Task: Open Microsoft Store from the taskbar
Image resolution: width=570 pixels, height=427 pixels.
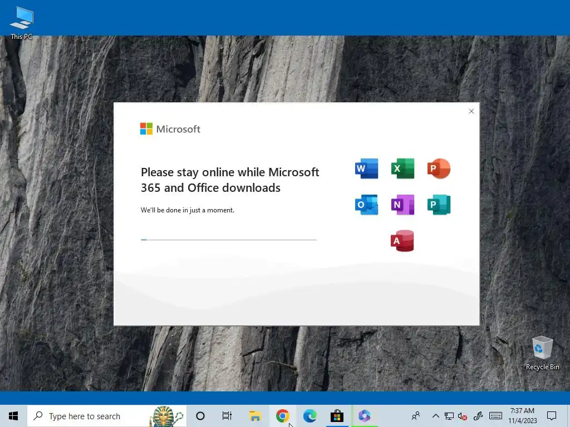Action: pos(337,416)
